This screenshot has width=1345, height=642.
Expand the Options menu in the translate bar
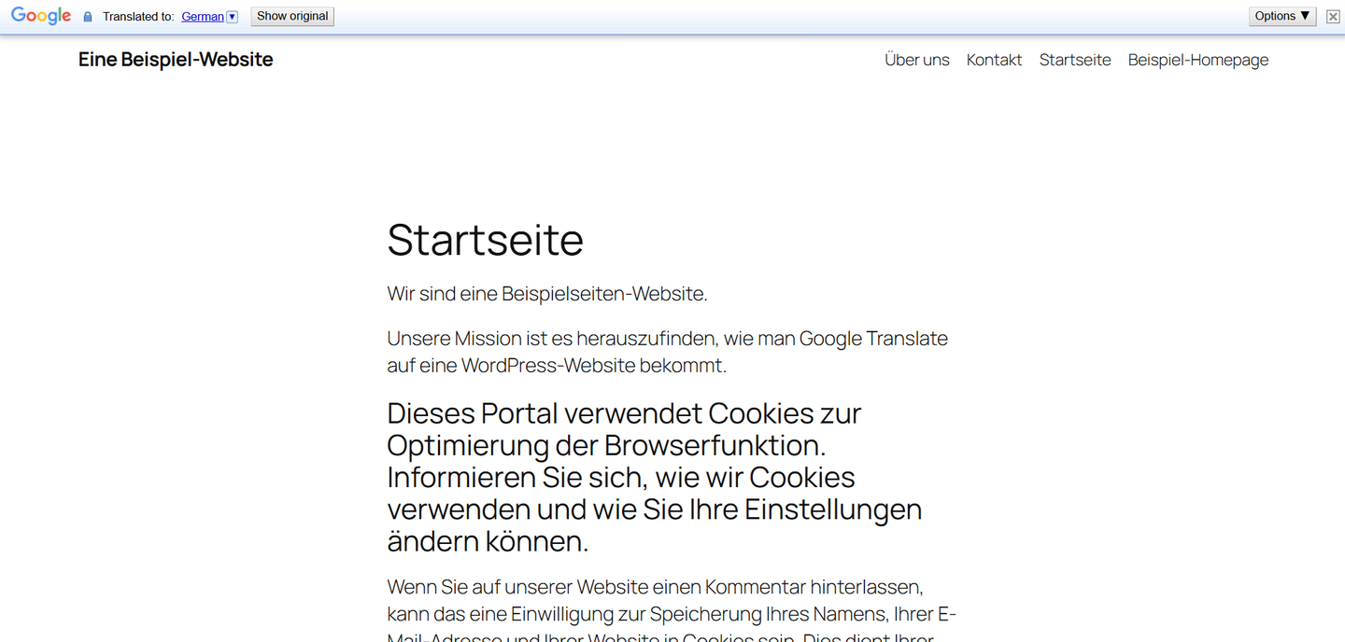point(1281,16)
